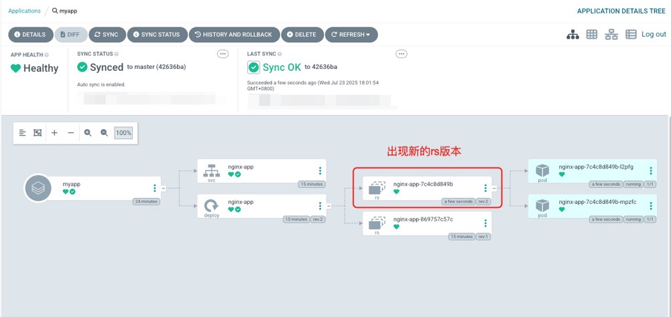Open the REFRESH dropdown
This screenshot has width=671, height=317.
351,35
